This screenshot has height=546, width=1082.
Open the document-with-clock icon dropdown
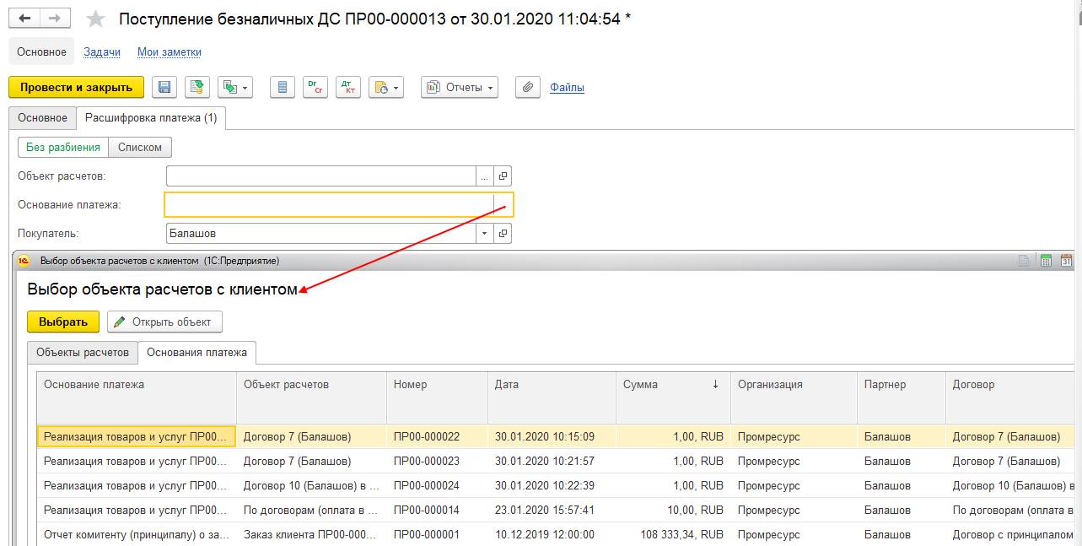[386, 87]
